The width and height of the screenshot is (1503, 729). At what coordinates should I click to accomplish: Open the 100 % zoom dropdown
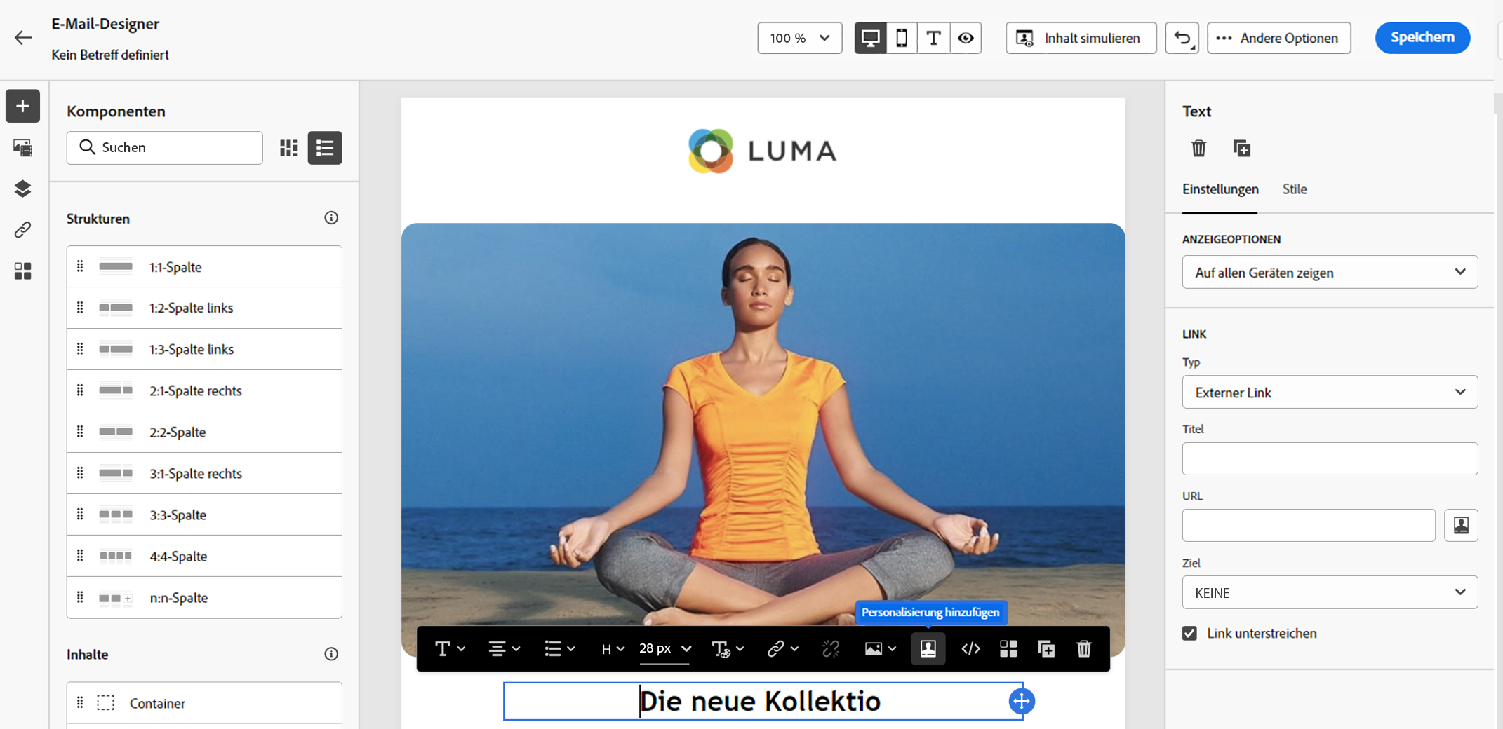coord(800,38)
